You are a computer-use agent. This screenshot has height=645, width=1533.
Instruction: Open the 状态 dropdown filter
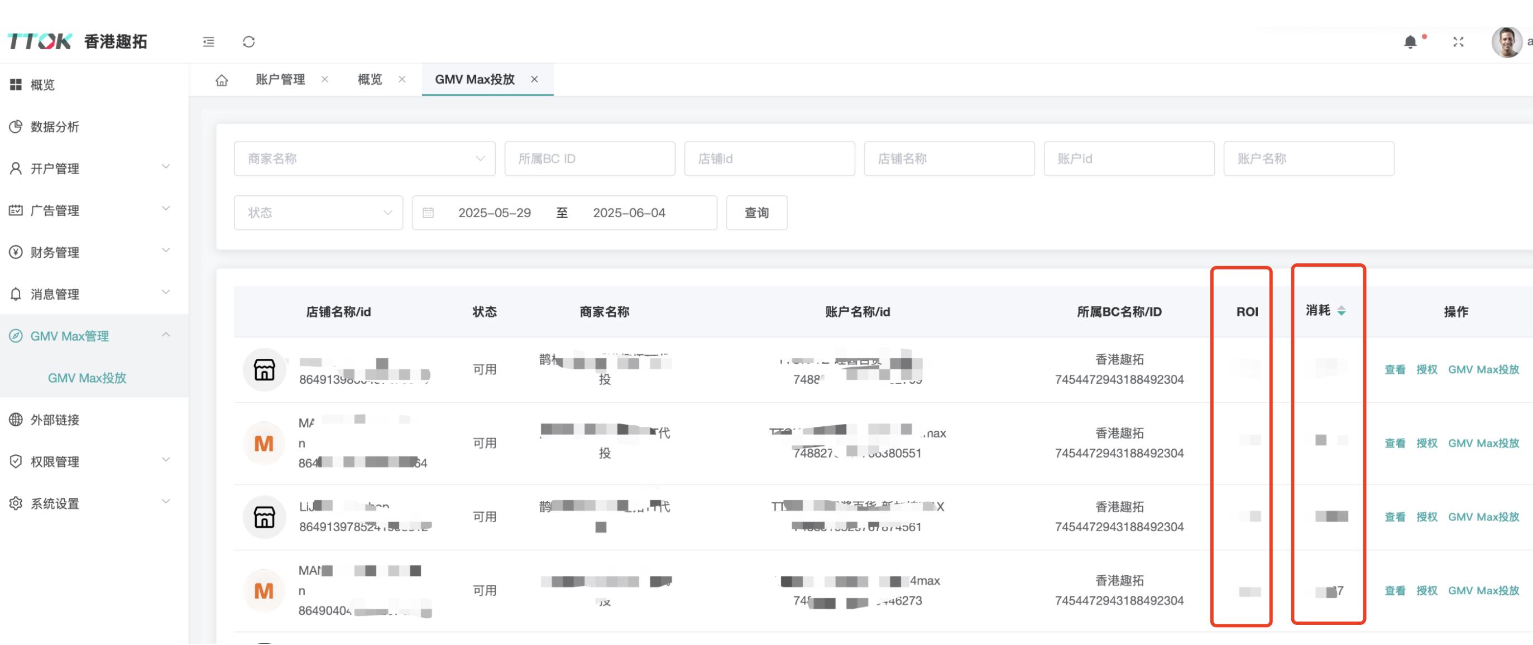tap(318, 213)
